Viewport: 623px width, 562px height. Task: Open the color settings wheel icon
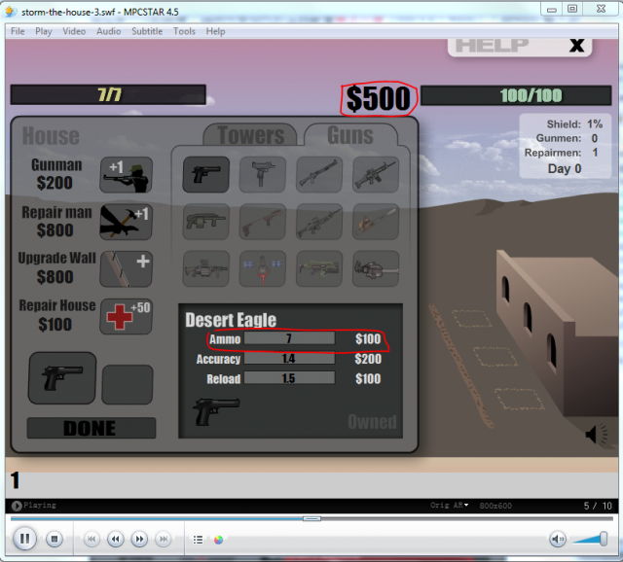218,540
